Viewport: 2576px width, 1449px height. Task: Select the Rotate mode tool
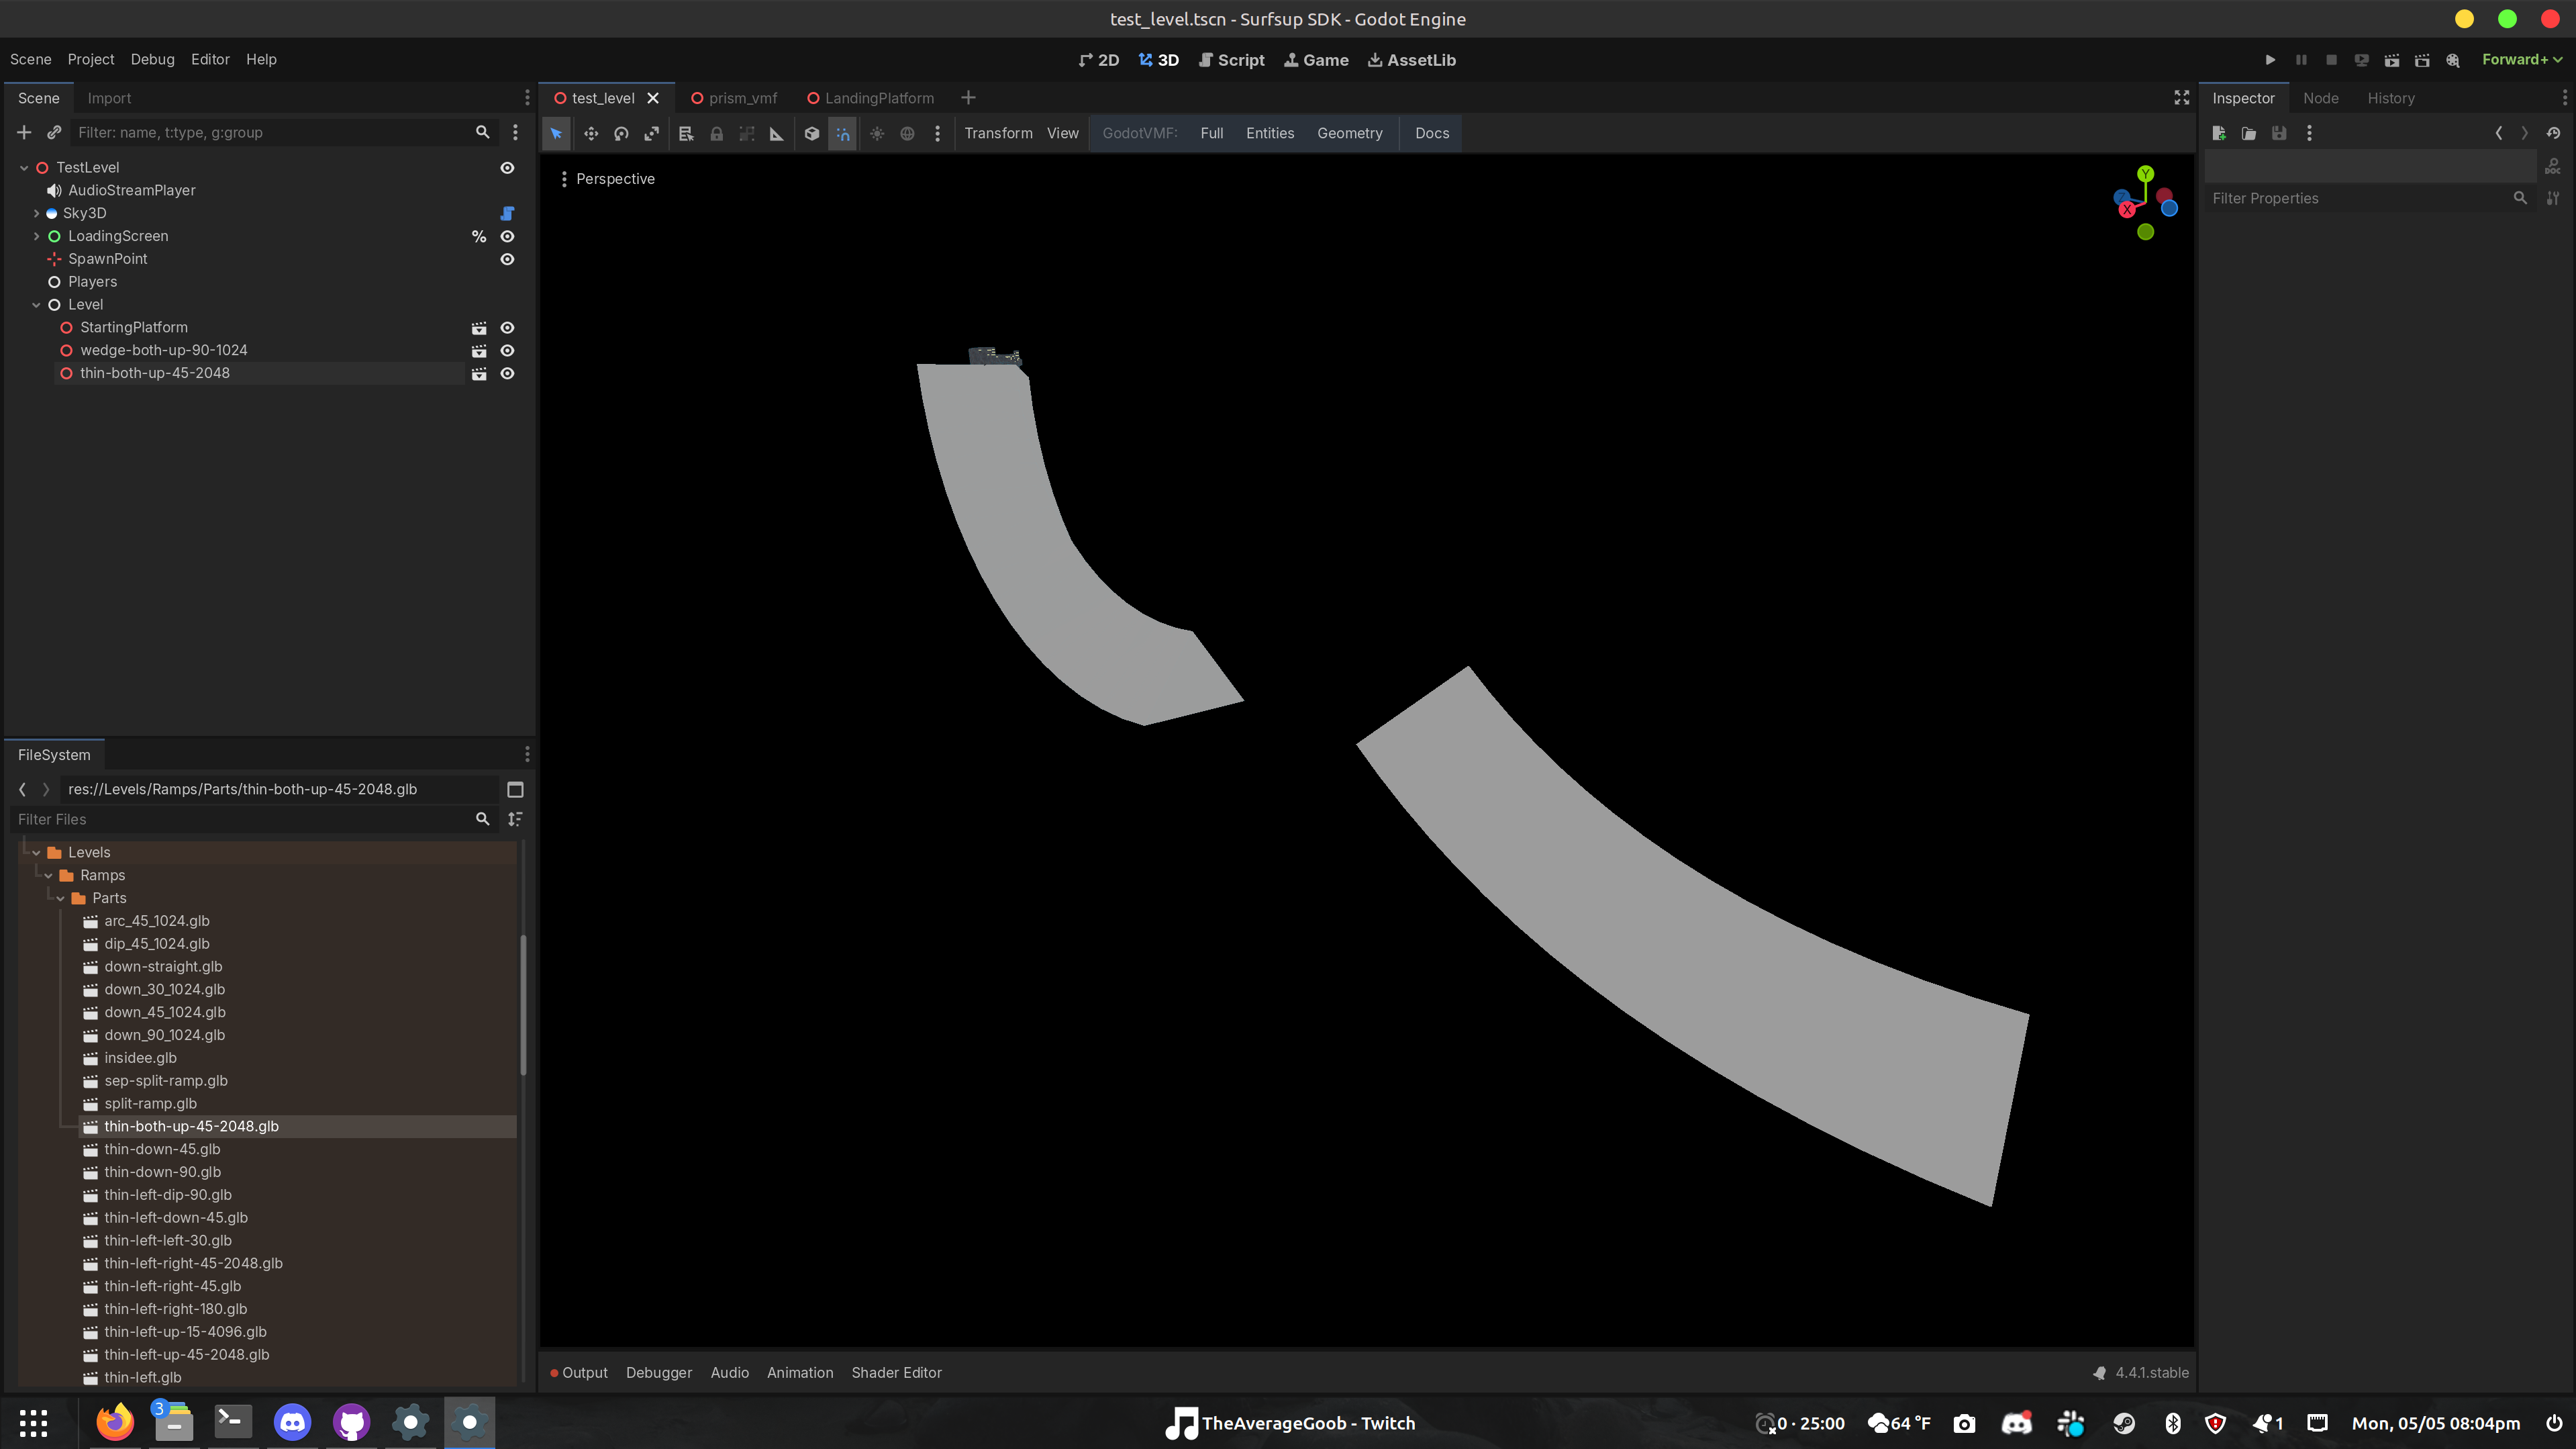coord(621,133)
